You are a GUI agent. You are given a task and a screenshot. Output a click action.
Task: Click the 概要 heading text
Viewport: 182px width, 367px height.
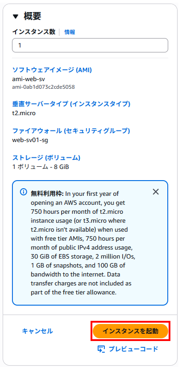(33, 17)
